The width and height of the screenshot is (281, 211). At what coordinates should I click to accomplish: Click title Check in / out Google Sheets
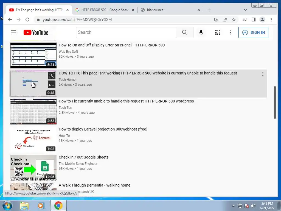[x=83, y=157]
